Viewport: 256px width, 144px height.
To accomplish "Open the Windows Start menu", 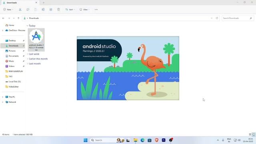I will pyautogui.click(x=85, y=140).
